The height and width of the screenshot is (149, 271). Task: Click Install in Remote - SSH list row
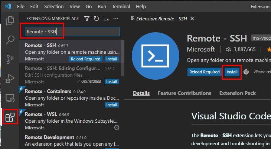point(111,59)
